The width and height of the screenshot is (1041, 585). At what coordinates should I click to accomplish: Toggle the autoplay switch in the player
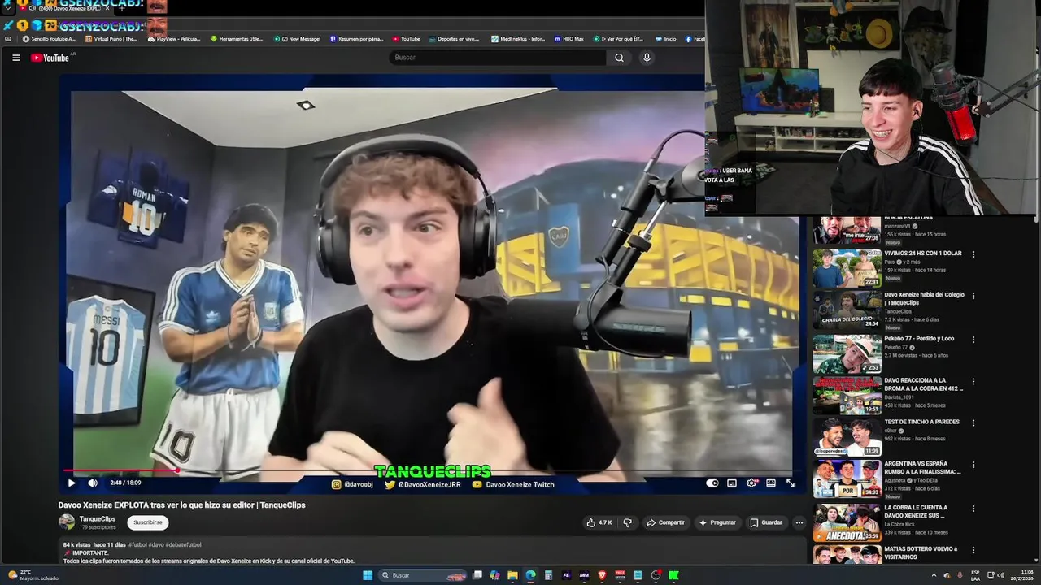[712, 483]
